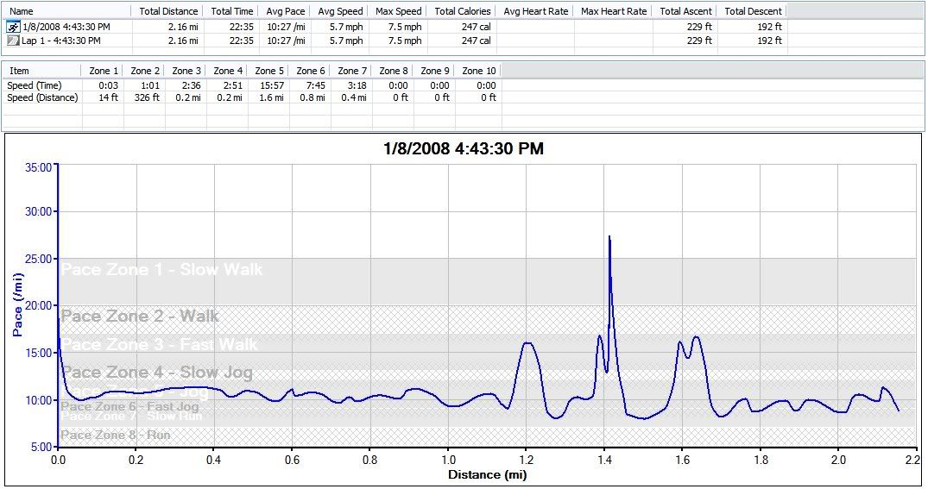Sort by Total Time column header
The width and height of the screenshot is (928, 489).
(231, 11)
